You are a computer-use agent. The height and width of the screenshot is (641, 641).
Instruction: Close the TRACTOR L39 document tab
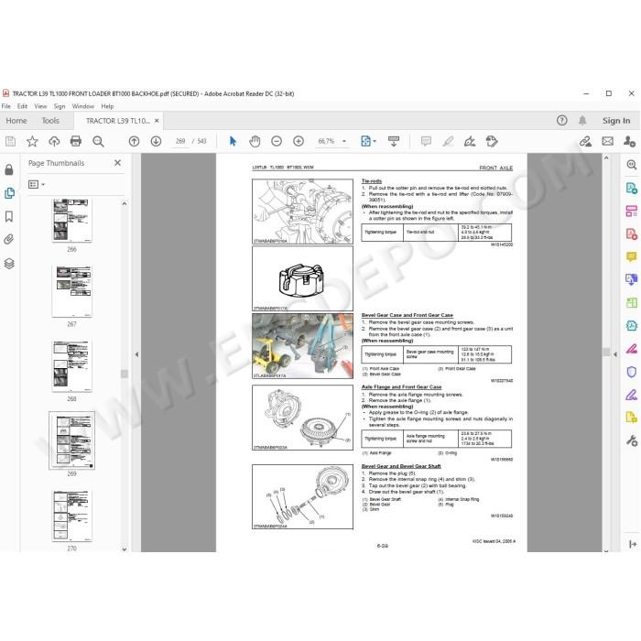157,121
